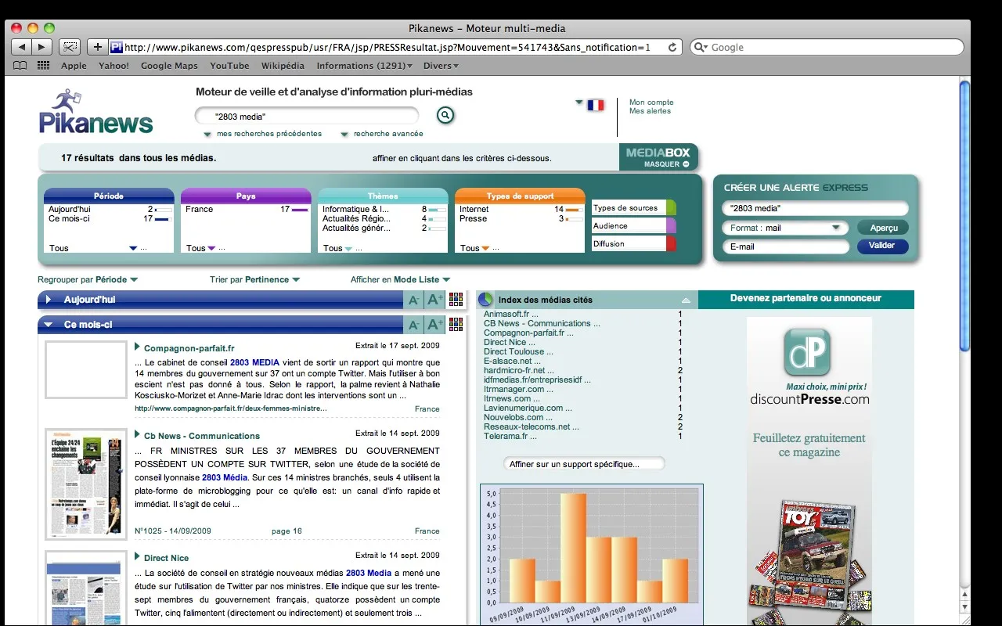Click the green search magnifier button
This screenshot has width=1002, height=626.
pos(445,116)
